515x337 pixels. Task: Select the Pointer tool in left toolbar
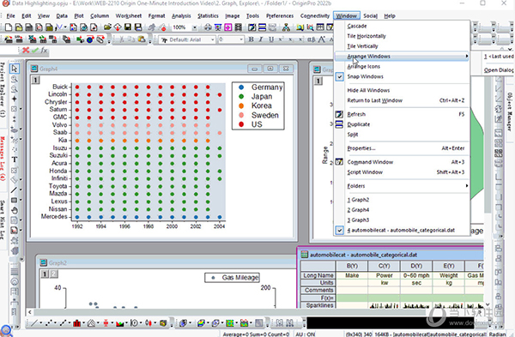click(14, 69)
